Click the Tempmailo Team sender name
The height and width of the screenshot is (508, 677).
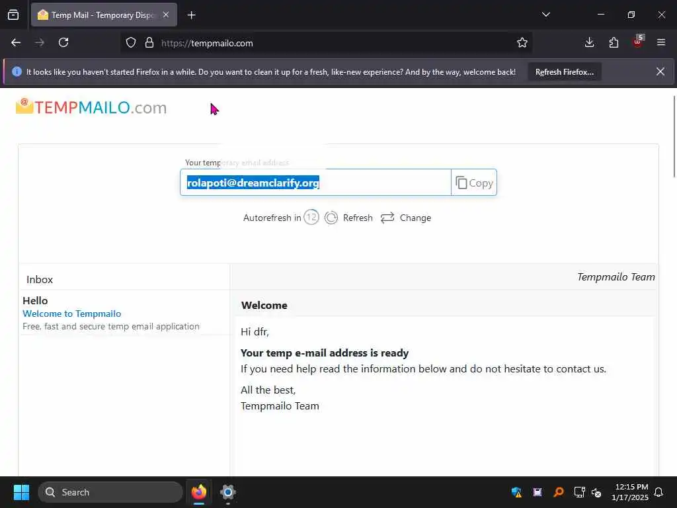click(616, 277)
